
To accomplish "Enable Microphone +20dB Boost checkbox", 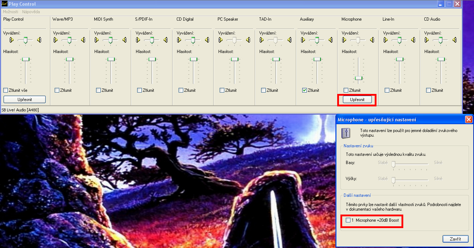I will coord(348,220).
